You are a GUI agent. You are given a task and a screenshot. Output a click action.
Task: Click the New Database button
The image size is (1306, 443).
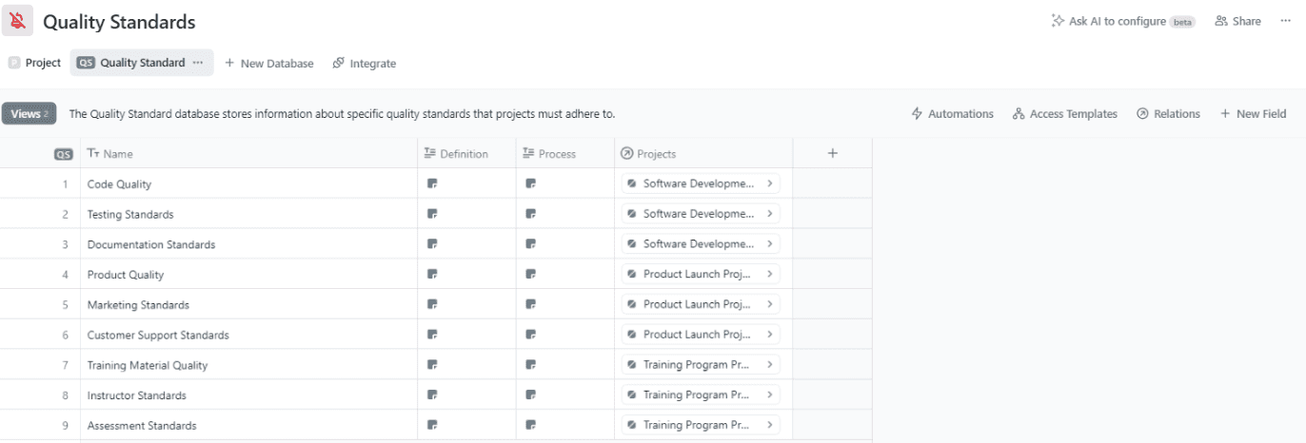click(x=268, y=64)
